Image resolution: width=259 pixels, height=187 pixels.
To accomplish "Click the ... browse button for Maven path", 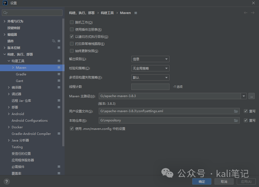I will 252,96.
